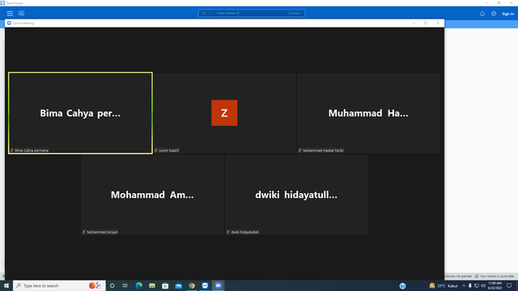Open Microsoft Store from taskbar
The width and height of the screenshot is (518, 291).
(x=165, y=285)
